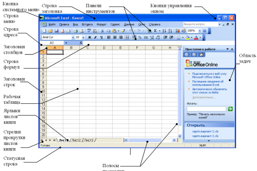Apply Percent Style with % icon
Viewport: 257px width, 171px height.
tap(140, 37)
